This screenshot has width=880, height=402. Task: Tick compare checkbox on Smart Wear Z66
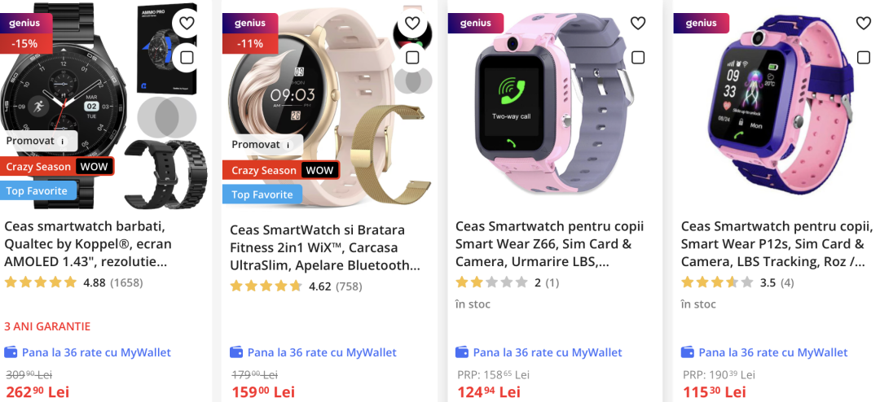(638, 57)
